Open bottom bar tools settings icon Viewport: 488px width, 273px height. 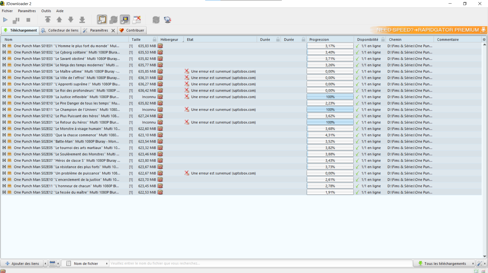click(479, 264)
